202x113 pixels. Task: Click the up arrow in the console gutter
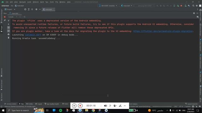point(9,21)
